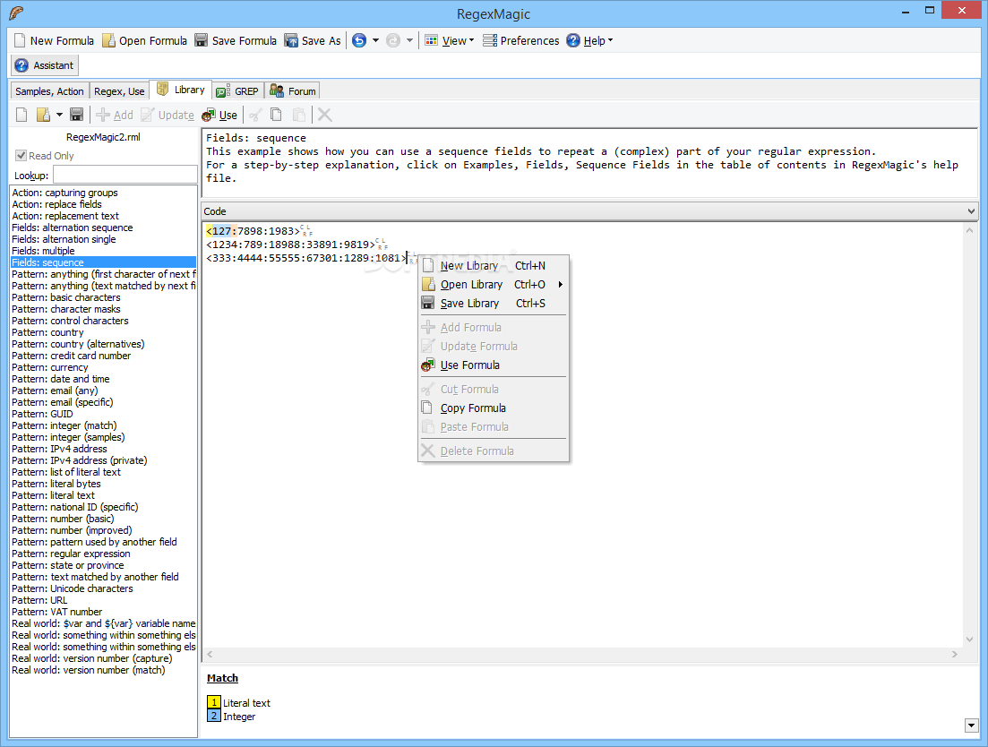Switch to the Samples, Action tab
This screenshot has height=747, width=988.
pos(49,91)
